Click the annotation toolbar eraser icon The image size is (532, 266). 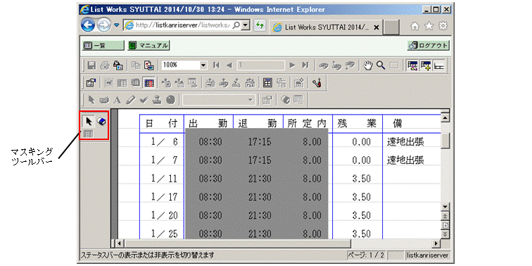(x=285, y=100)
